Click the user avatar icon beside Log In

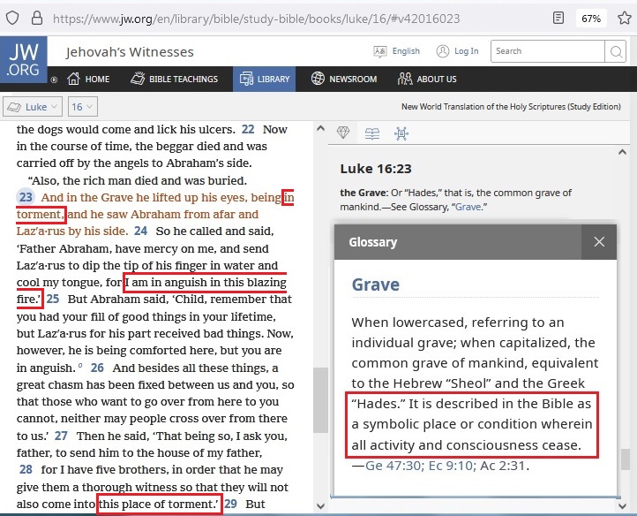click(x=443, y=51)
